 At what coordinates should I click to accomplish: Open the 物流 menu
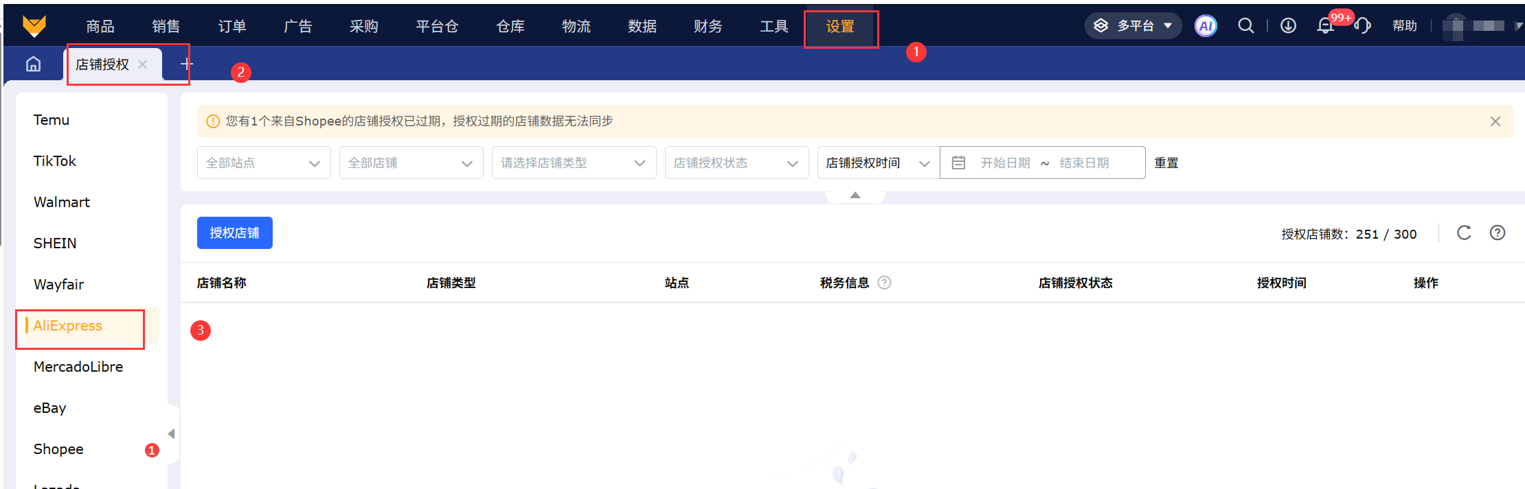point(576,26)
